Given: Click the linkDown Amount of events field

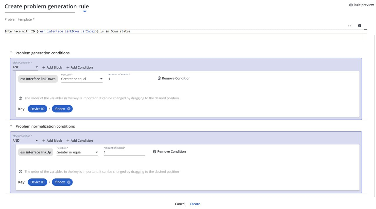Looking at the screenshot, I should pos(129,79).
